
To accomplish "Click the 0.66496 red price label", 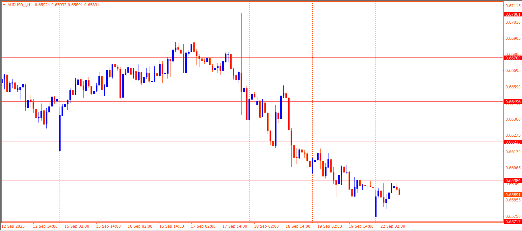I will click(x=513, y=102).
